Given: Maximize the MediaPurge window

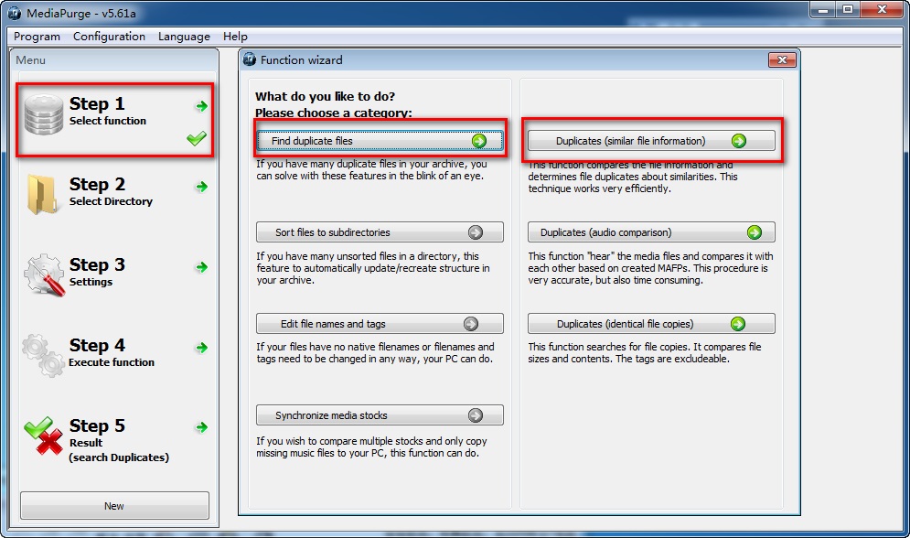Looking at the screenshot, I should coord(848,10).
